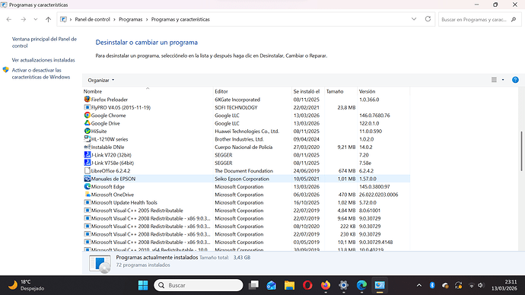Sort by the Se instaló el column
The image size is (525, 295).
pyautogui.click(x=308, y=91)
